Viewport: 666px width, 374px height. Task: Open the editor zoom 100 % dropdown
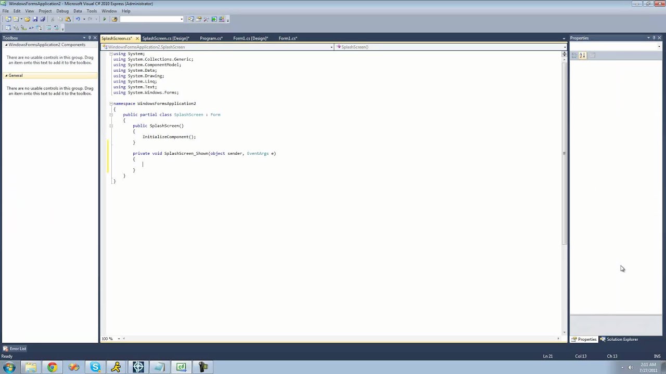pyautogui.click(x=119, y=339)
